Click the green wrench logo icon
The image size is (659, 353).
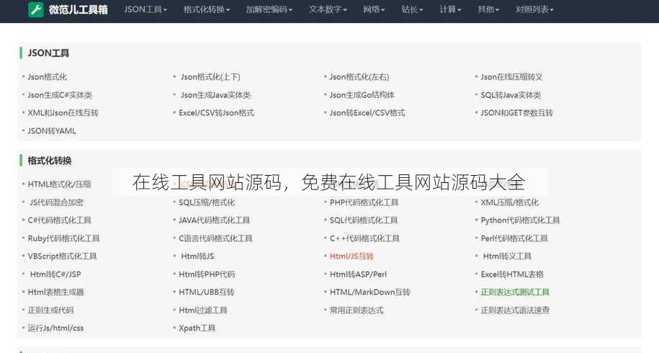(x=36, y=9)
